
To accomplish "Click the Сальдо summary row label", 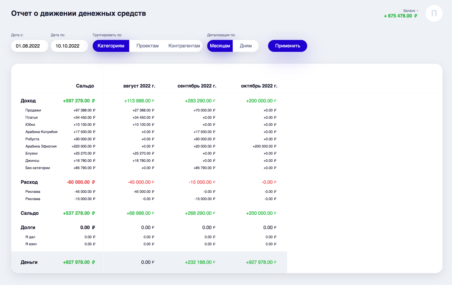I will [30, 213].
